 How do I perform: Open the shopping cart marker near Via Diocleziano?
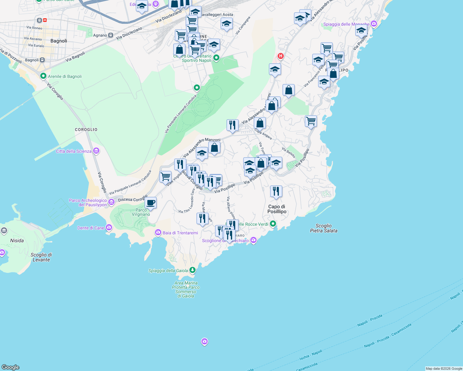tap(191, 21)
